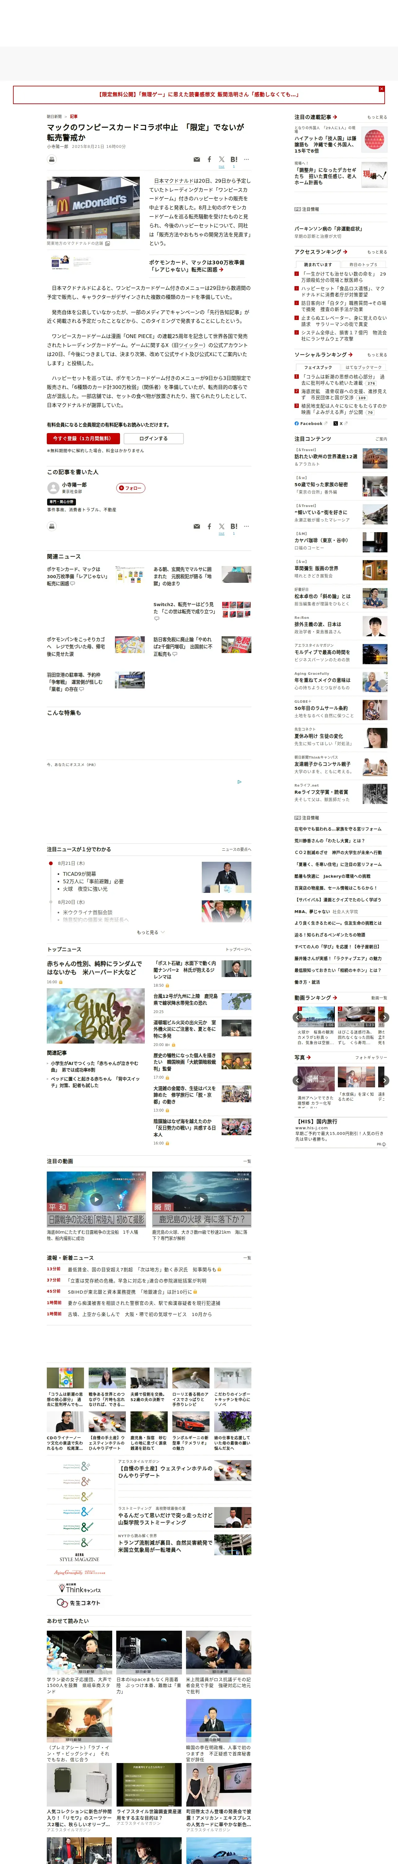Switch to the 昨日のトップ5 tab

363,264
